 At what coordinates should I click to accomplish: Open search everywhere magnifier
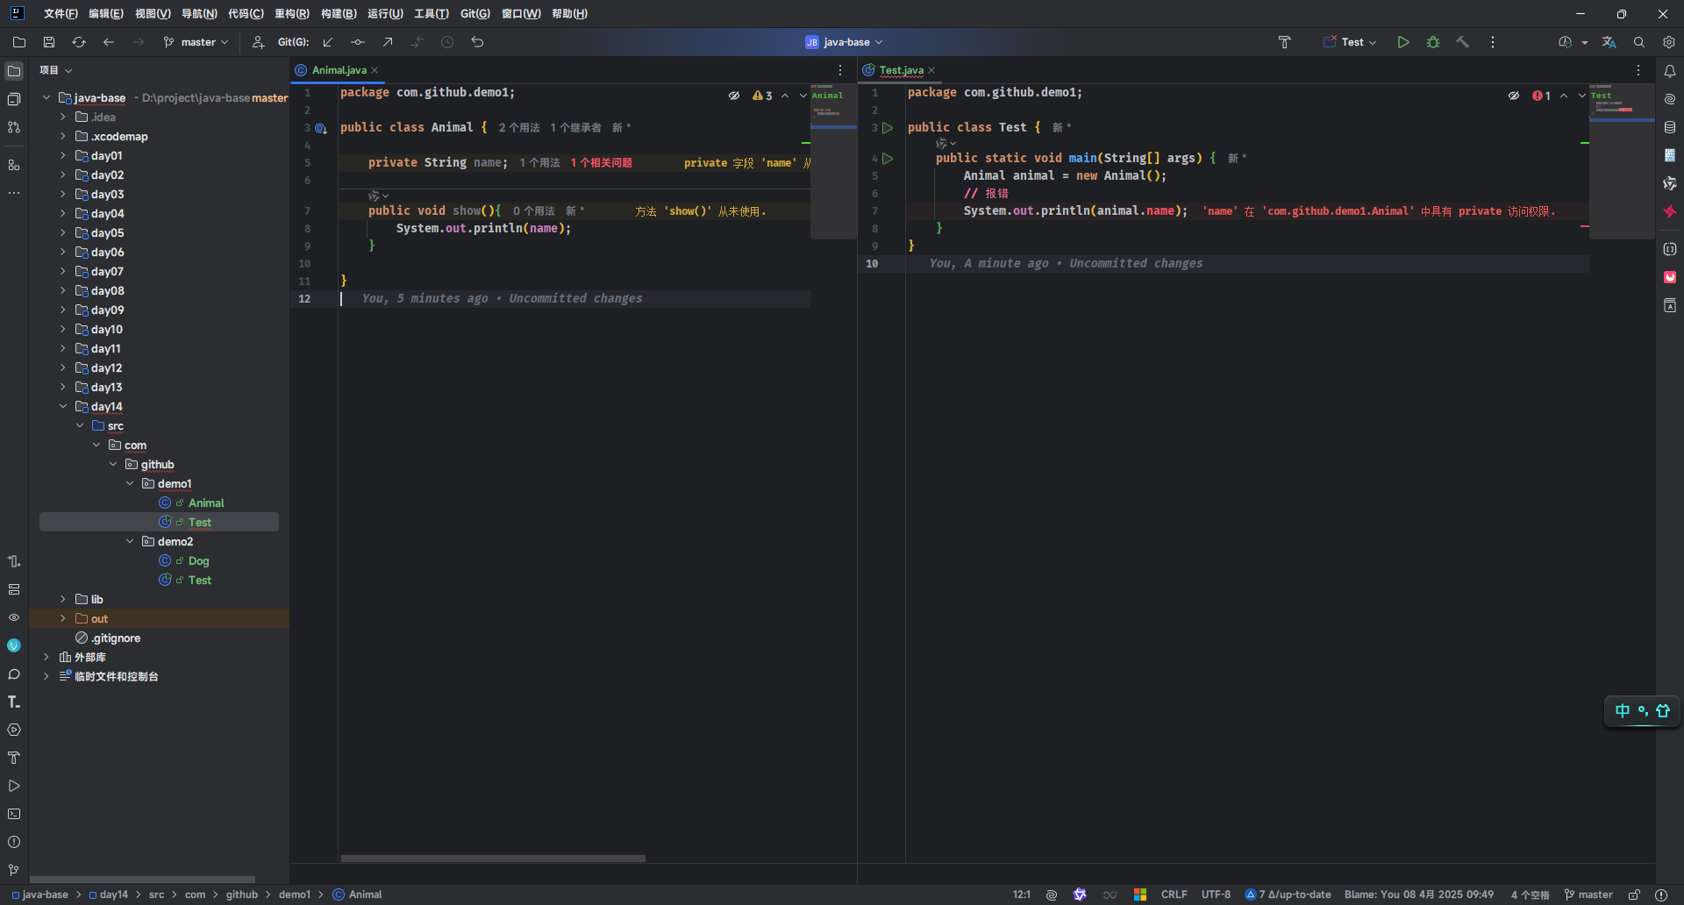click(x=1638, y=42)
